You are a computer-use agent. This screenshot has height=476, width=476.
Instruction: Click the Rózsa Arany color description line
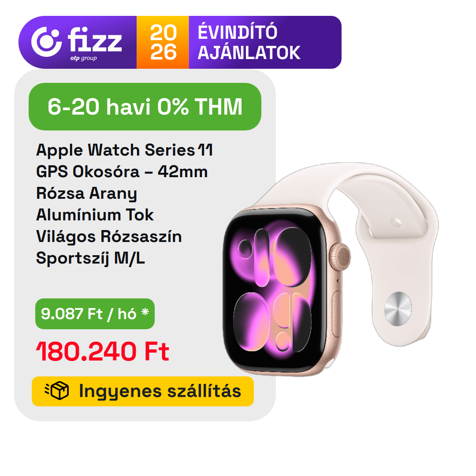coord(86,193)
